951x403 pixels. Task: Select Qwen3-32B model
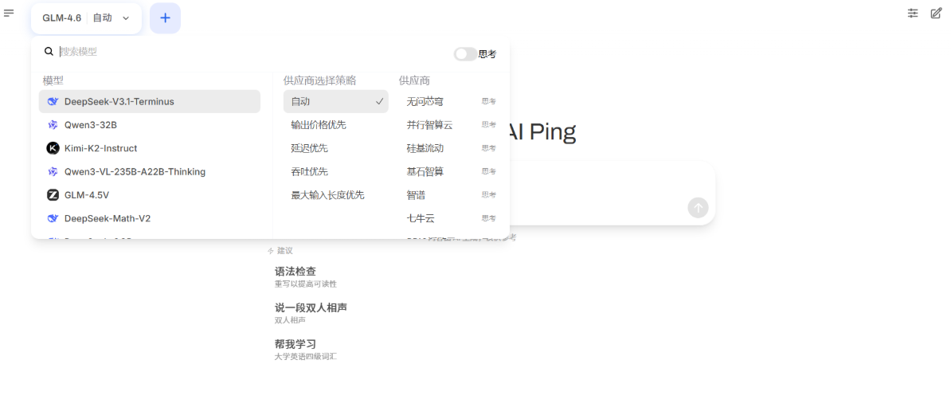(x=150, y=125)
